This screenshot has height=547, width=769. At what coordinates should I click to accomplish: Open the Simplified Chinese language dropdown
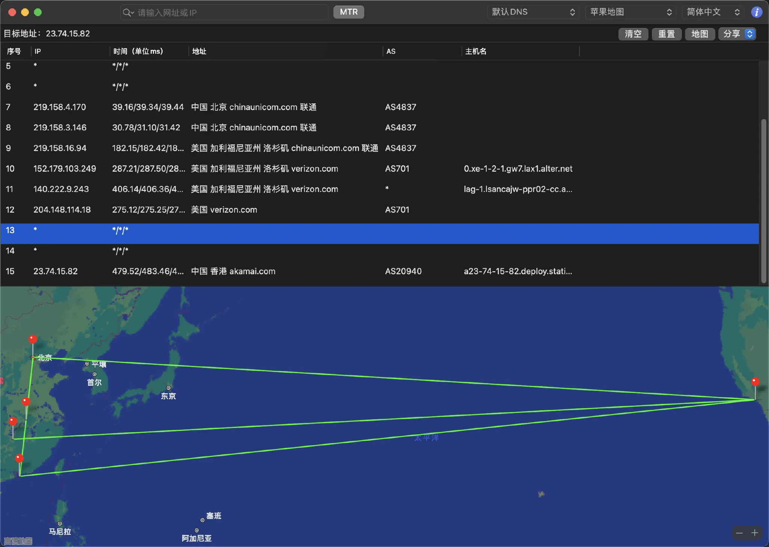point(713,12)
